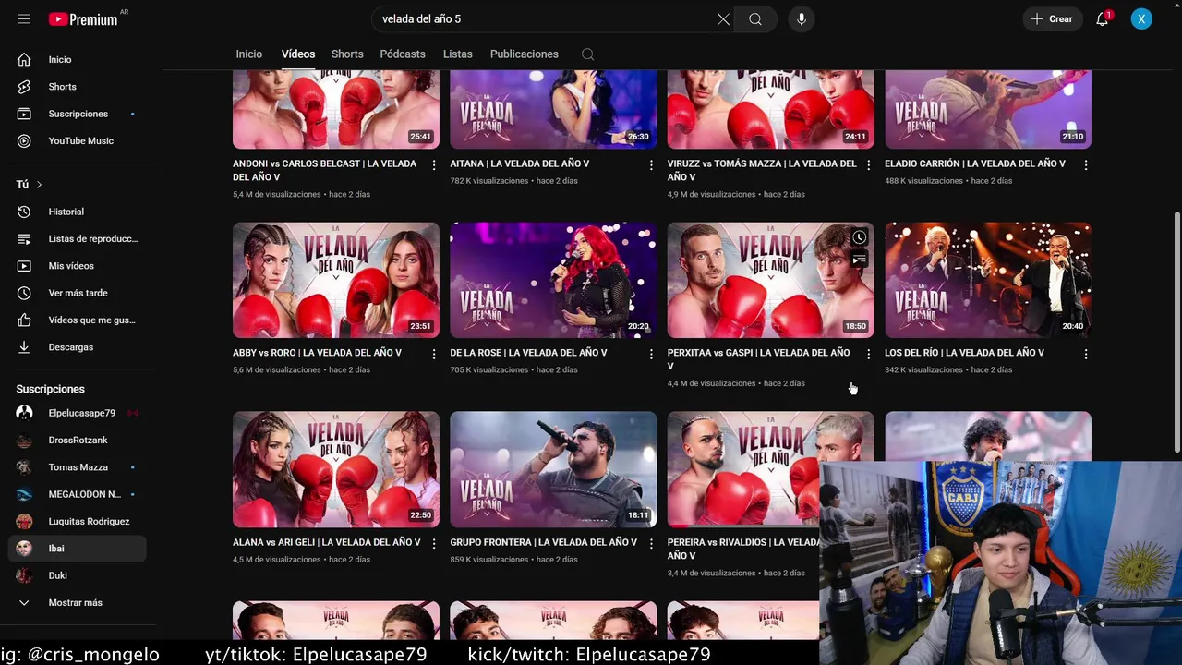Play ALANA vs ARI GELI thumbnail

click(336, 469)
